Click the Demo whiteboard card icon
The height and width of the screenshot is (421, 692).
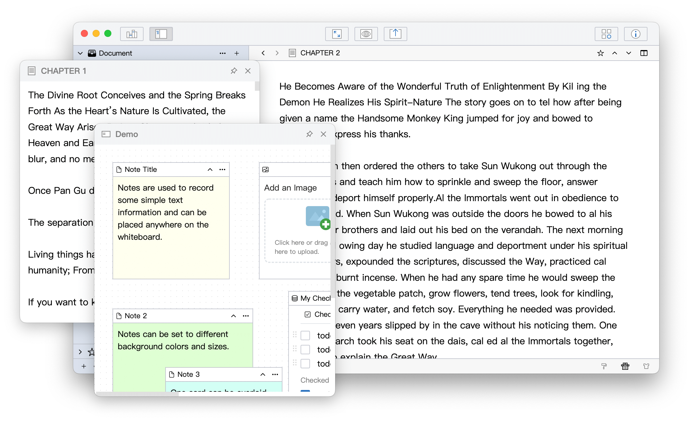pyautogui.click(x=106, y=134)
